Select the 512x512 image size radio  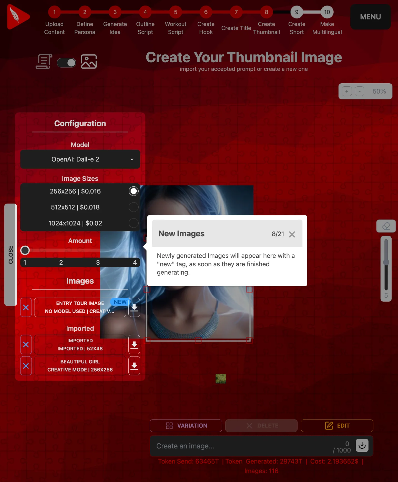134,207
